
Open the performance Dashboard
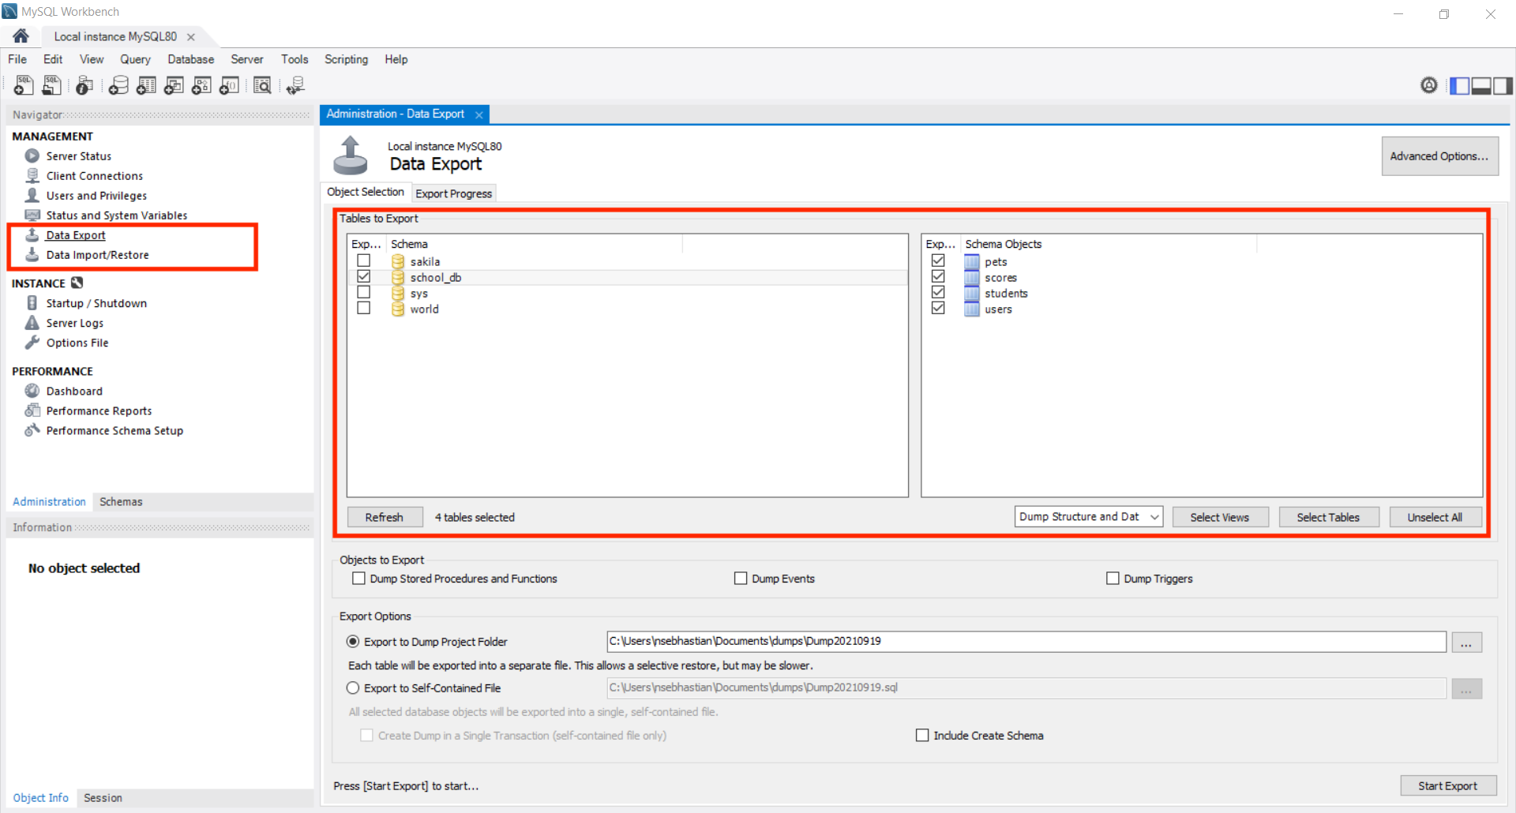74,391
